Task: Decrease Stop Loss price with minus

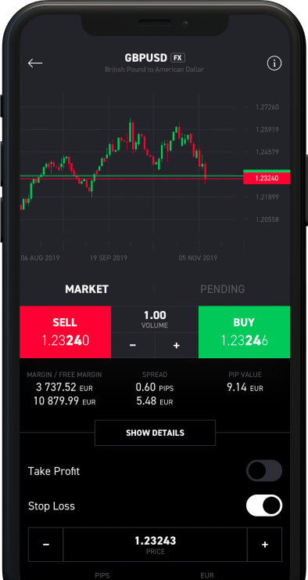Action: 46,545
